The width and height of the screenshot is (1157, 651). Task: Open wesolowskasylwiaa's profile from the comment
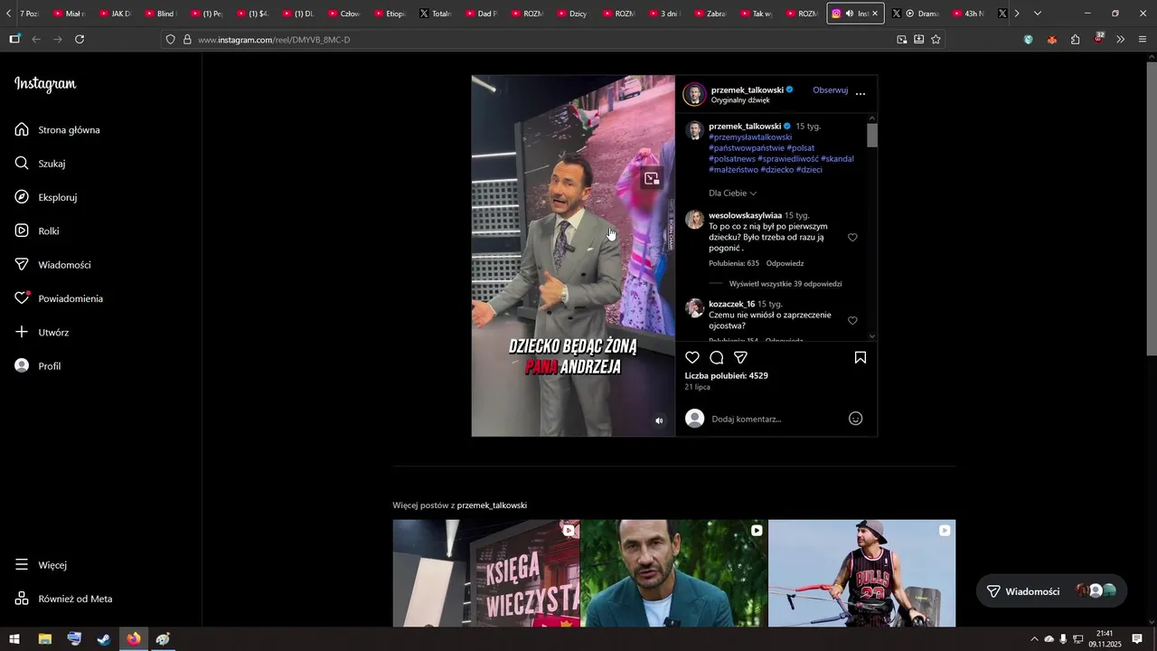click(745, 215)
